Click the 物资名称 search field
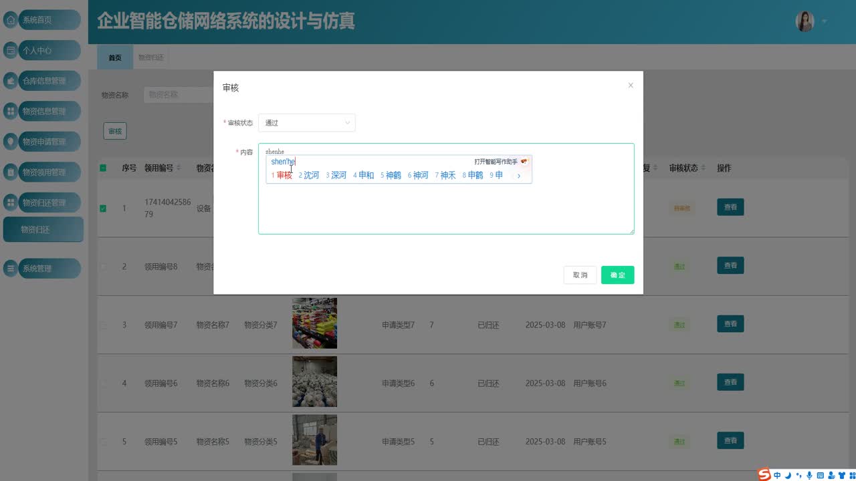856x481 pixels. (x=177, y=95)
